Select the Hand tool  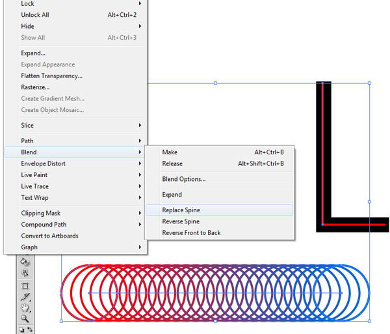(25, 308)
